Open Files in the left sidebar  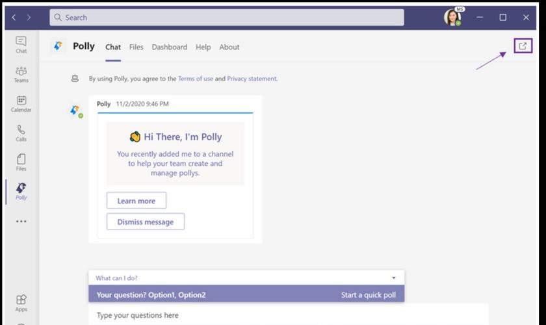(x=21, y=162)
